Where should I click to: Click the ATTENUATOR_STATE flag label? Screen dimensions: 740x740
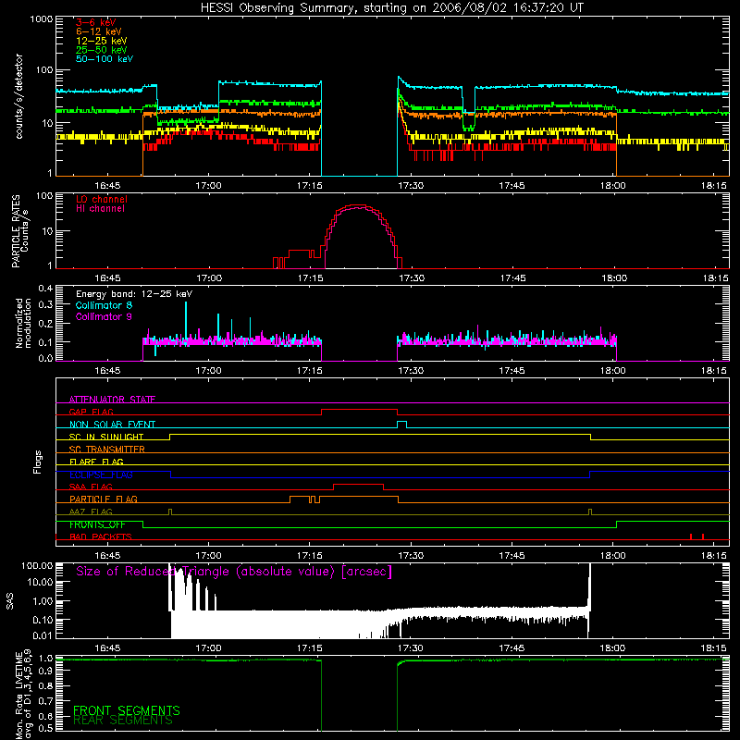click(112, 400)
